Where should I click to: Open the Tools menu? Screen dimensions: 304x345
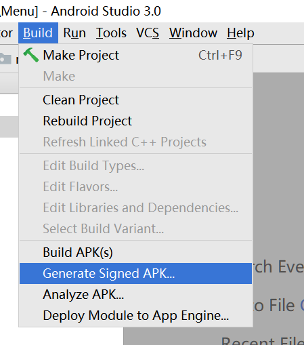click(x=111, y=33)
